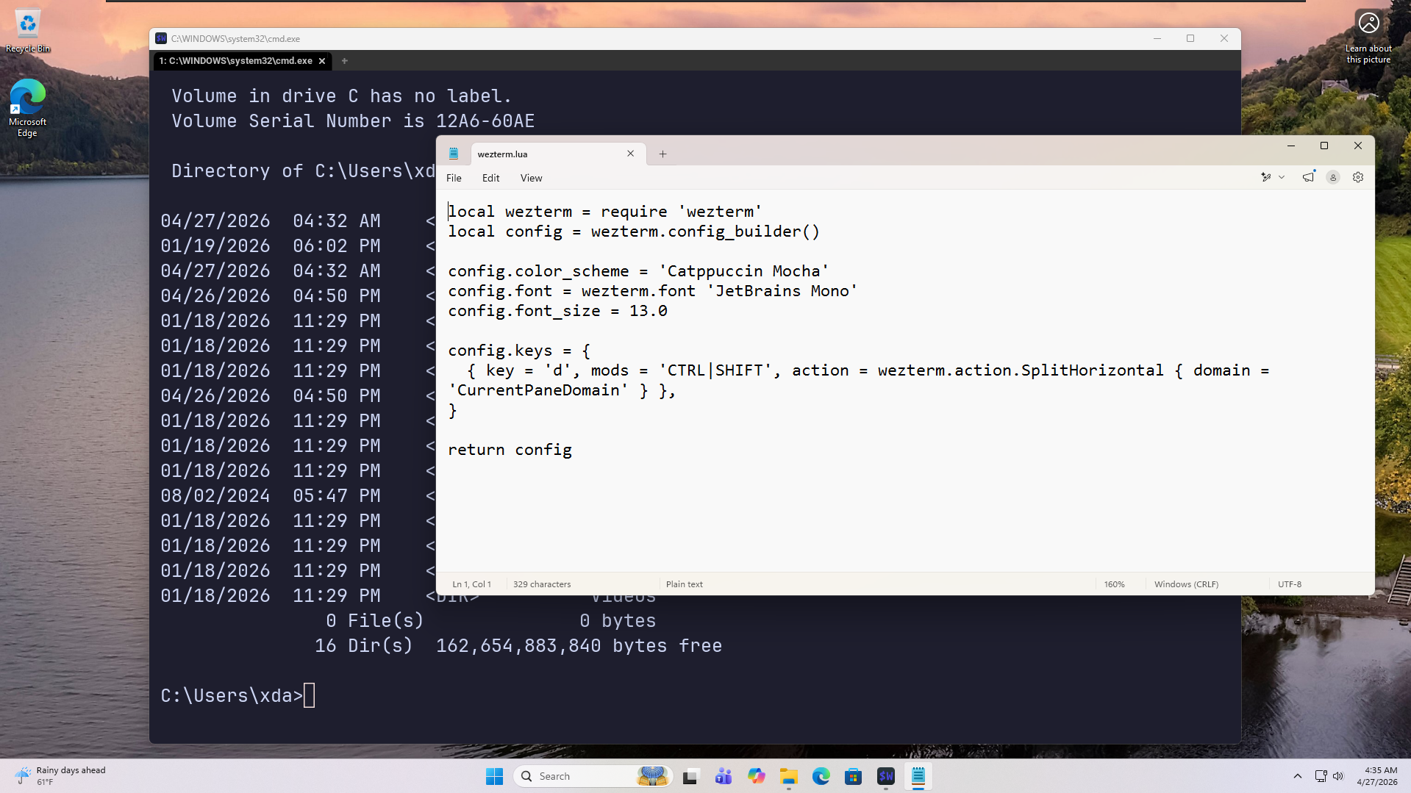Click the WezTerm title bar app icon

[161, 38]
